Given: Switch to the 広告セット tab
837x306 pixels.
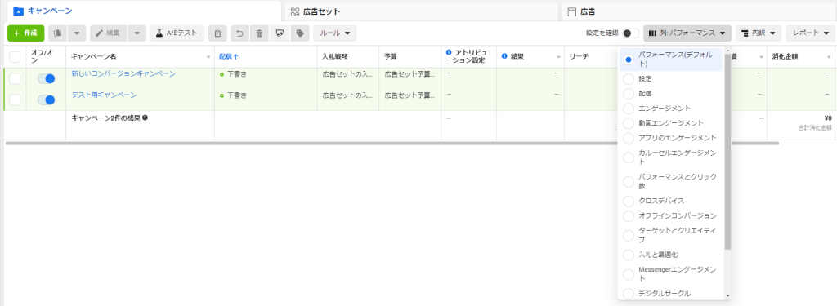Looking at the screenshot, I should (421, 11).
